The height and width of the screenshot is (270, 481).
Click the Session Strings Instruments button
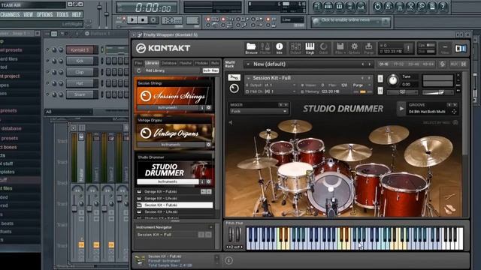168,108
